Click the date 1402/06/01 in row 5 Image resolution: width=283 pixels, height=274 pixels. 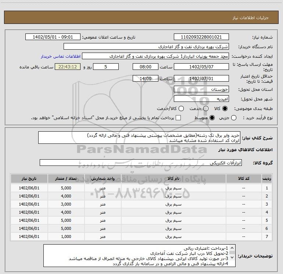coord(29,220)
